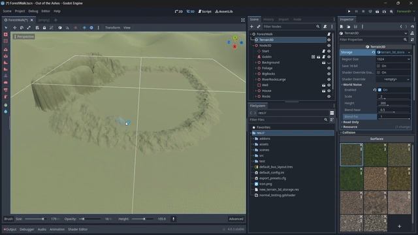Click the inspector history back arrow
The height and width of the screenshot is (235, 418).
[400, 27]
